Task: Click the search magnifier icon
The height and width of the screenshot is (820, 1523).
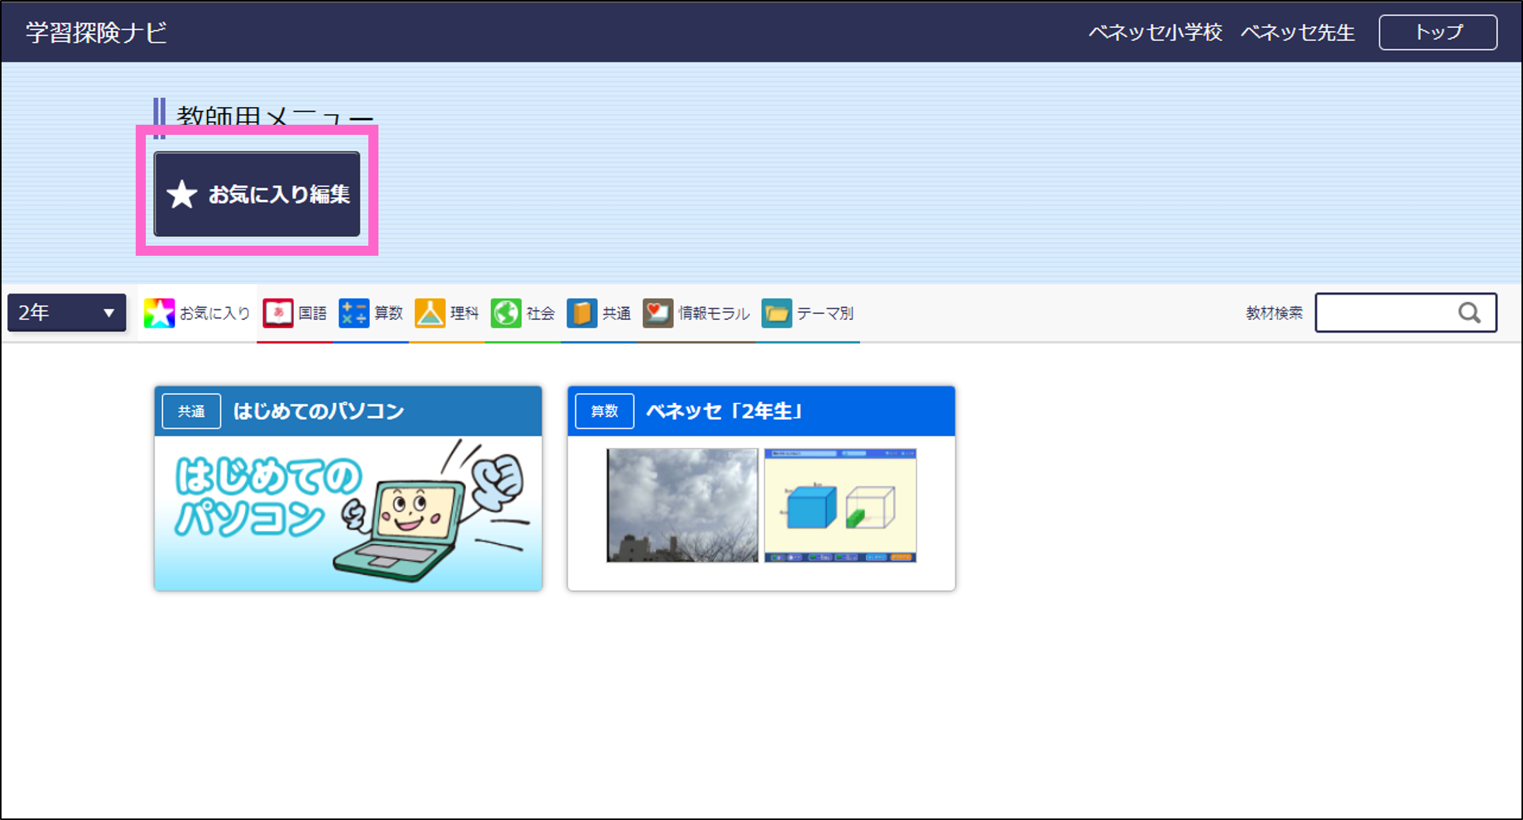Action: (1469, 312)
